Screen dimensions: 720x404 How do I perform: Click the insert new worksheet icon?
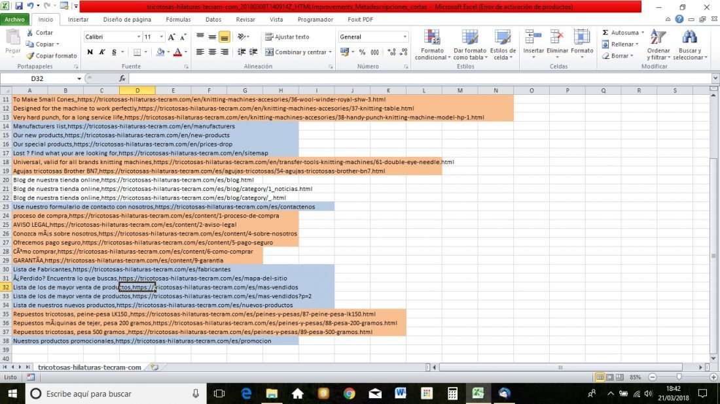[x=154, y=367]
